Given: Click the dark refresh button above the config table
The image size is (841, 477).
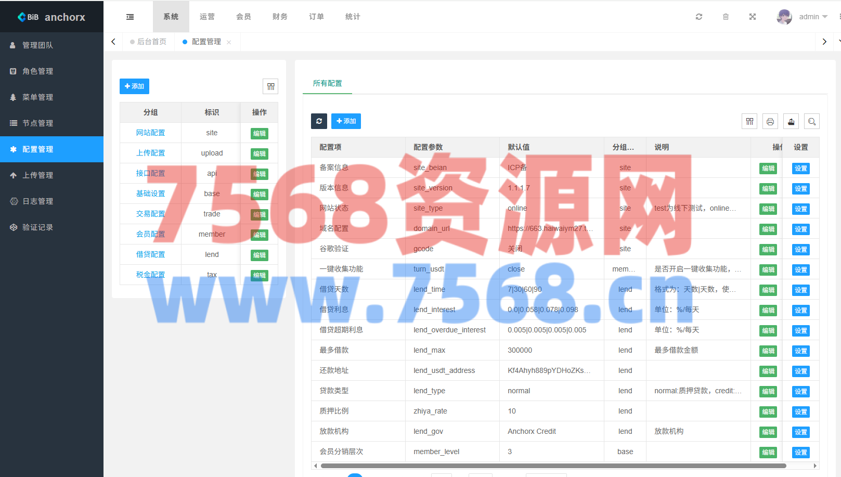Looking at the screenshot, I should tap(319, 121).
